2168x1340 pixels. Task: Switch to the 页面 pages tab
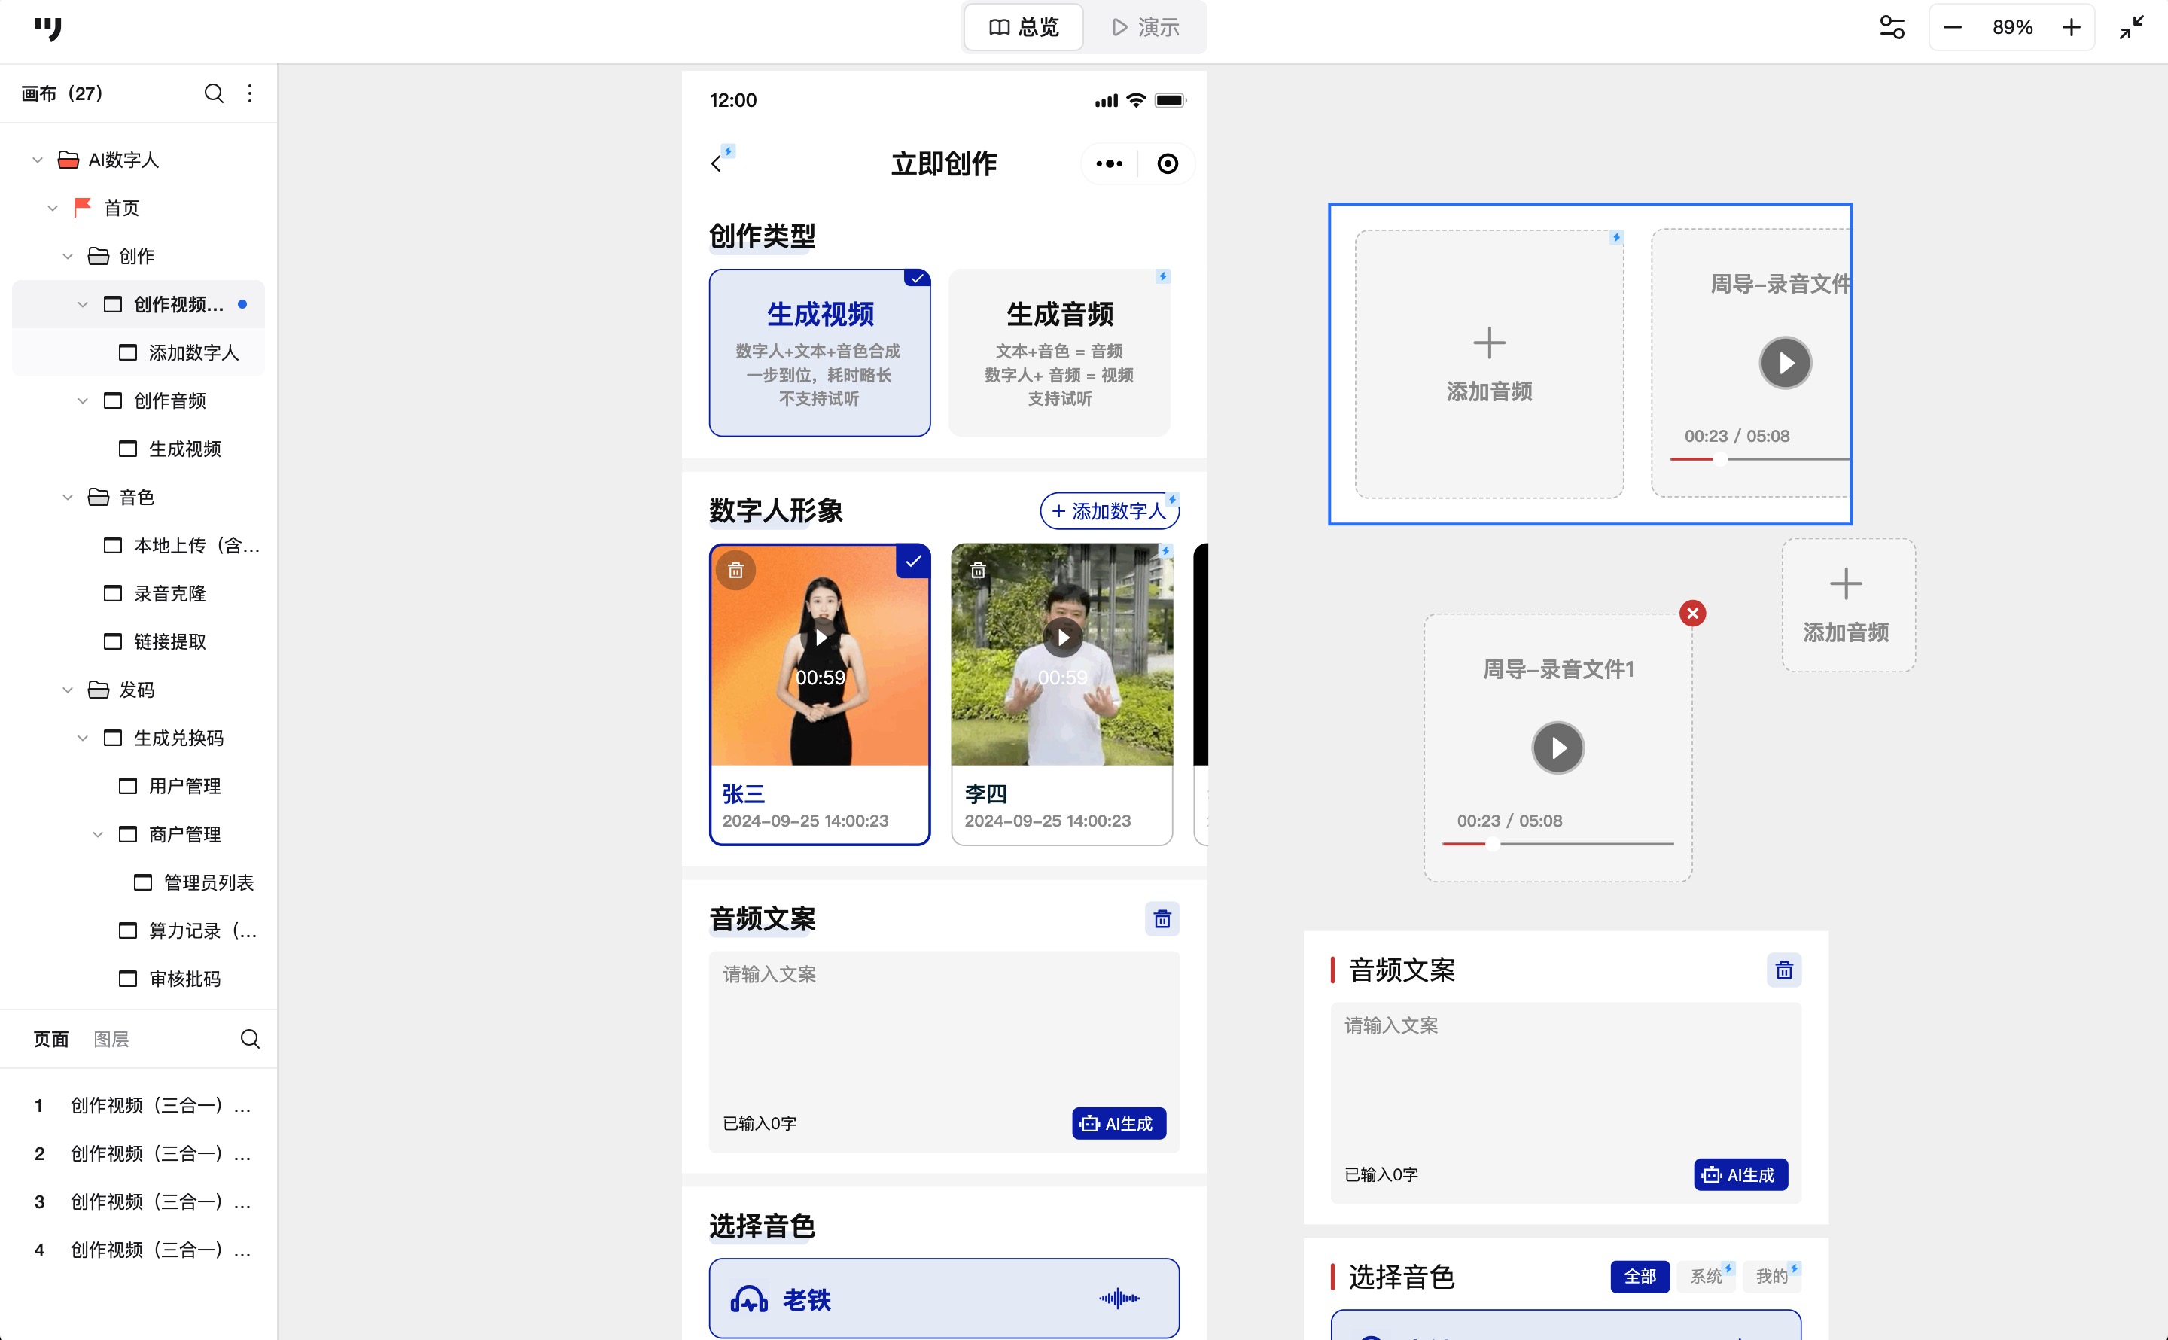pos(50,1039)
